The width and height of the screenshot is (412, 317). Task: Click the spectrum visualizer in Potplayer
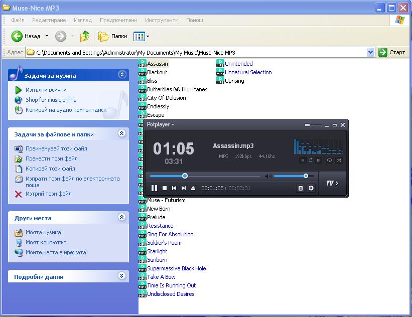click(x=318, y=146)
